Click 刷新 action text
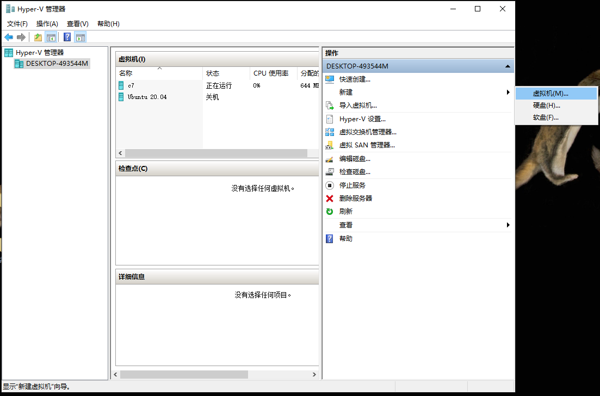This screenshot has height=396, width=600. pyautogui.click(x=345, y=212)
